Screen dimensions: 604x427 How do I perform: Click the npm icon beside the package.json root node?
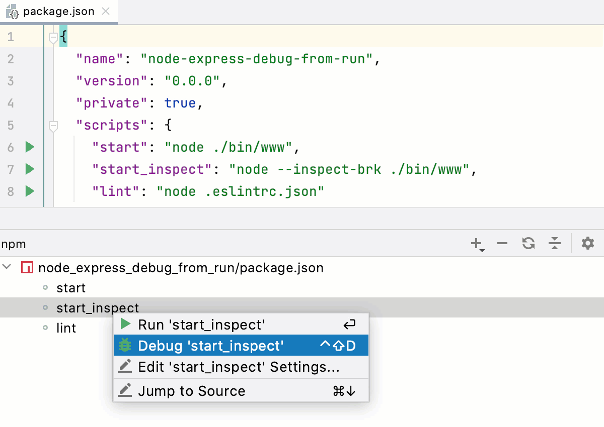[x=27, y=267]
